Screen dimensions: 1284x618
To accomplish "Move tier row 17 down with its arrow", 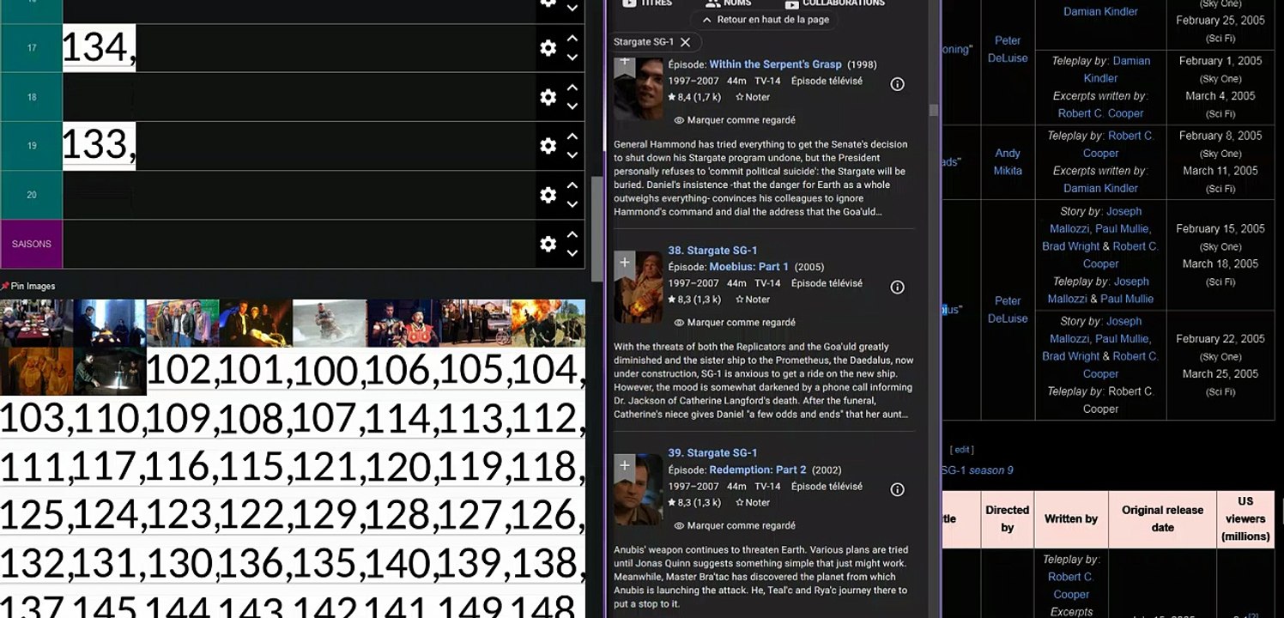I will 572,58.
